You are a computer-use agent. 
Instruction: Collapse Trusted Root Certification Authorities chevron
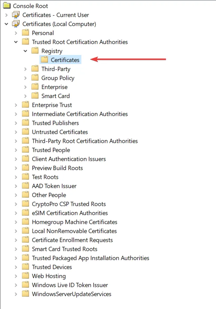16,42
